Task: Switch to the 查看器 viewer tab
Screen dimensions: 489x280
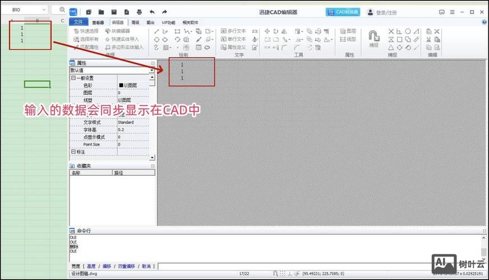Action: pyautogui.click(x=98, y=22)
